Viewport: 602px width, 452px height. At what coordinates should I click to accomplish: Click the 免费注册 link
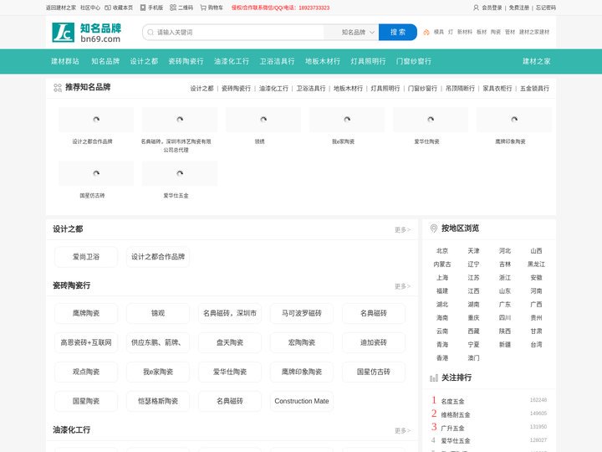pyautogui.click(x=518, y=8)
